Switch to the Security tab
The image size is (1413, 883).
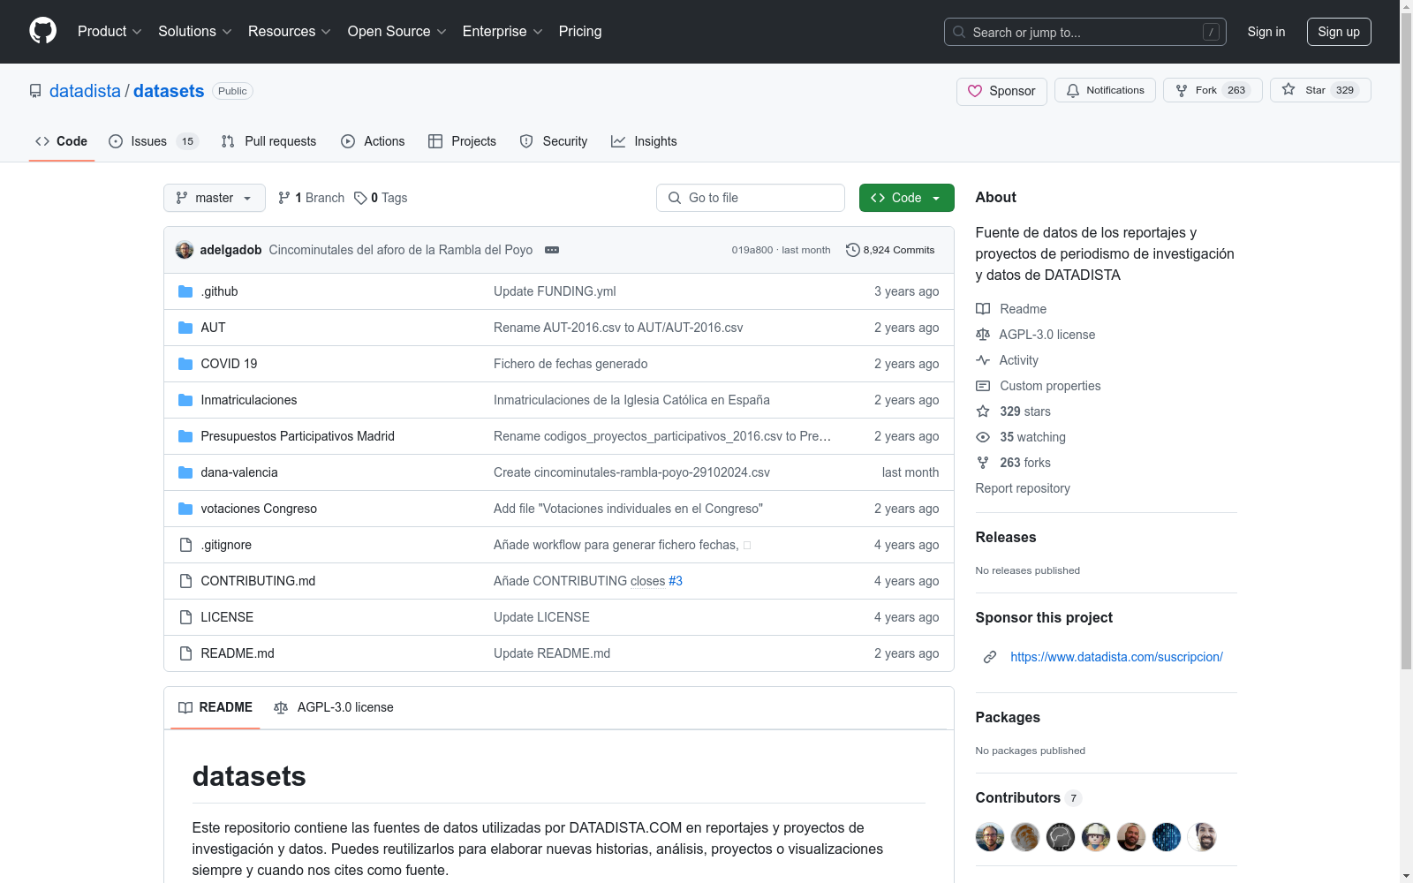point(554,141)
